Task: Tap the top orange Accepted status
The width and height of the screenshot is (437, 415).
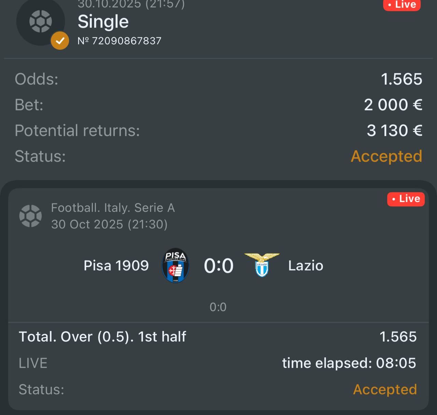Action: [386, 156]
